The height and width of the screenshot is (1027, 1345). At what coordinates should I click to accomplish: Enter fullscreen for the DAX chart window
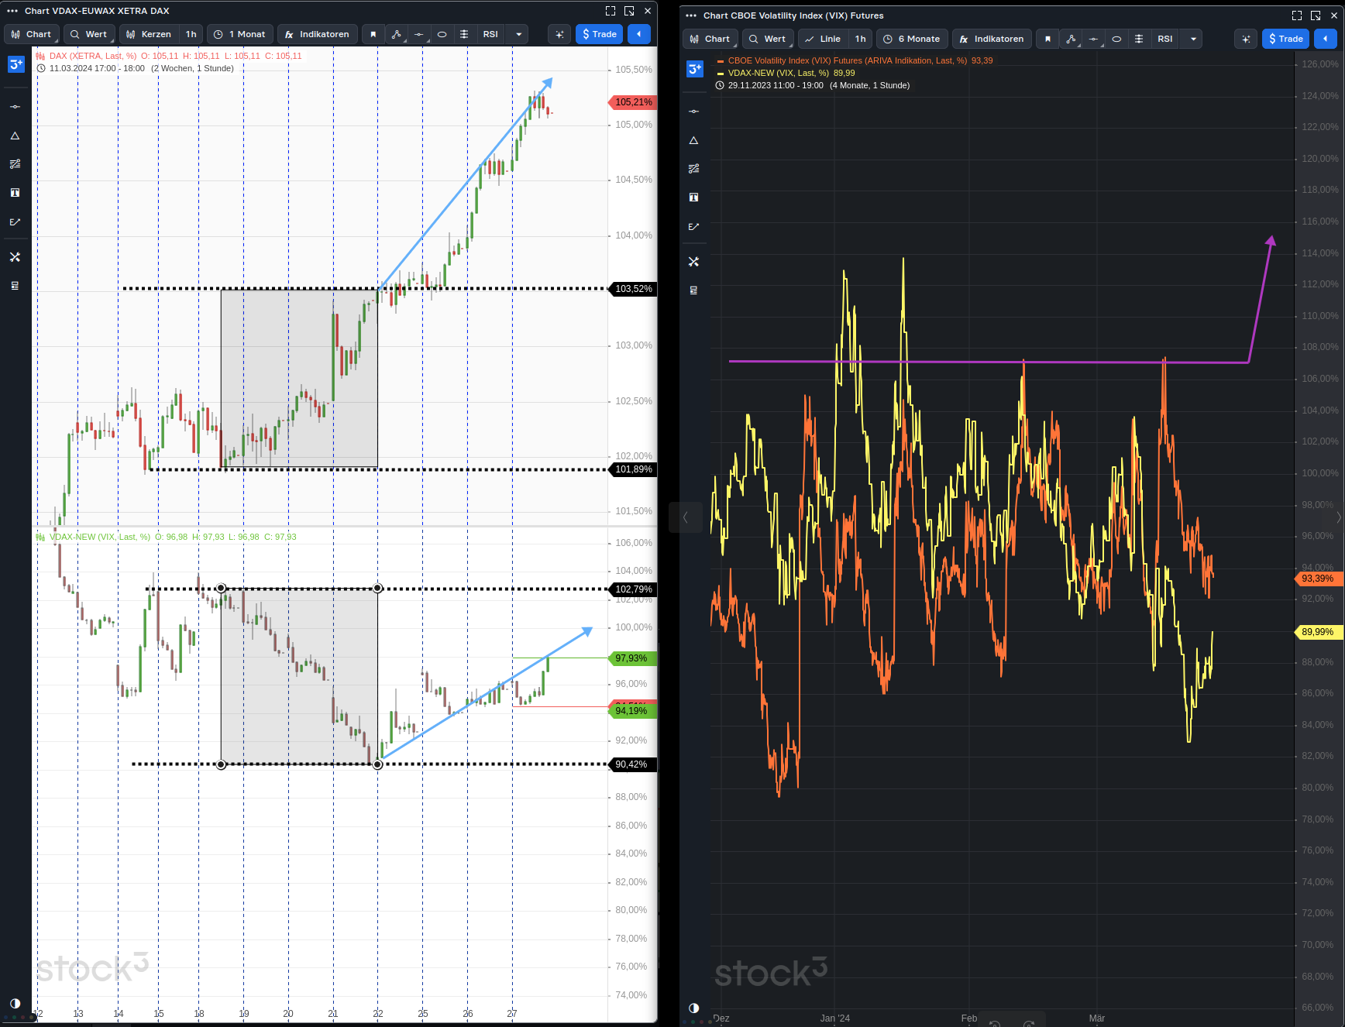point(611,11)
